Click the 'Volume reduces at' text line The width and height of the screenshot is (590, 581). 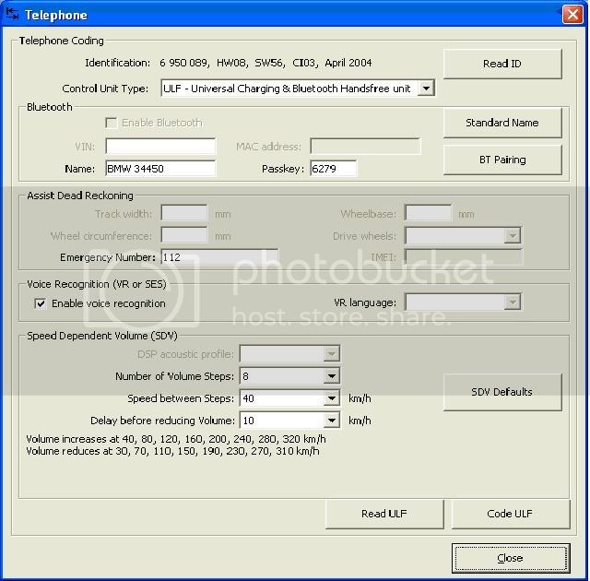[172, 451]
